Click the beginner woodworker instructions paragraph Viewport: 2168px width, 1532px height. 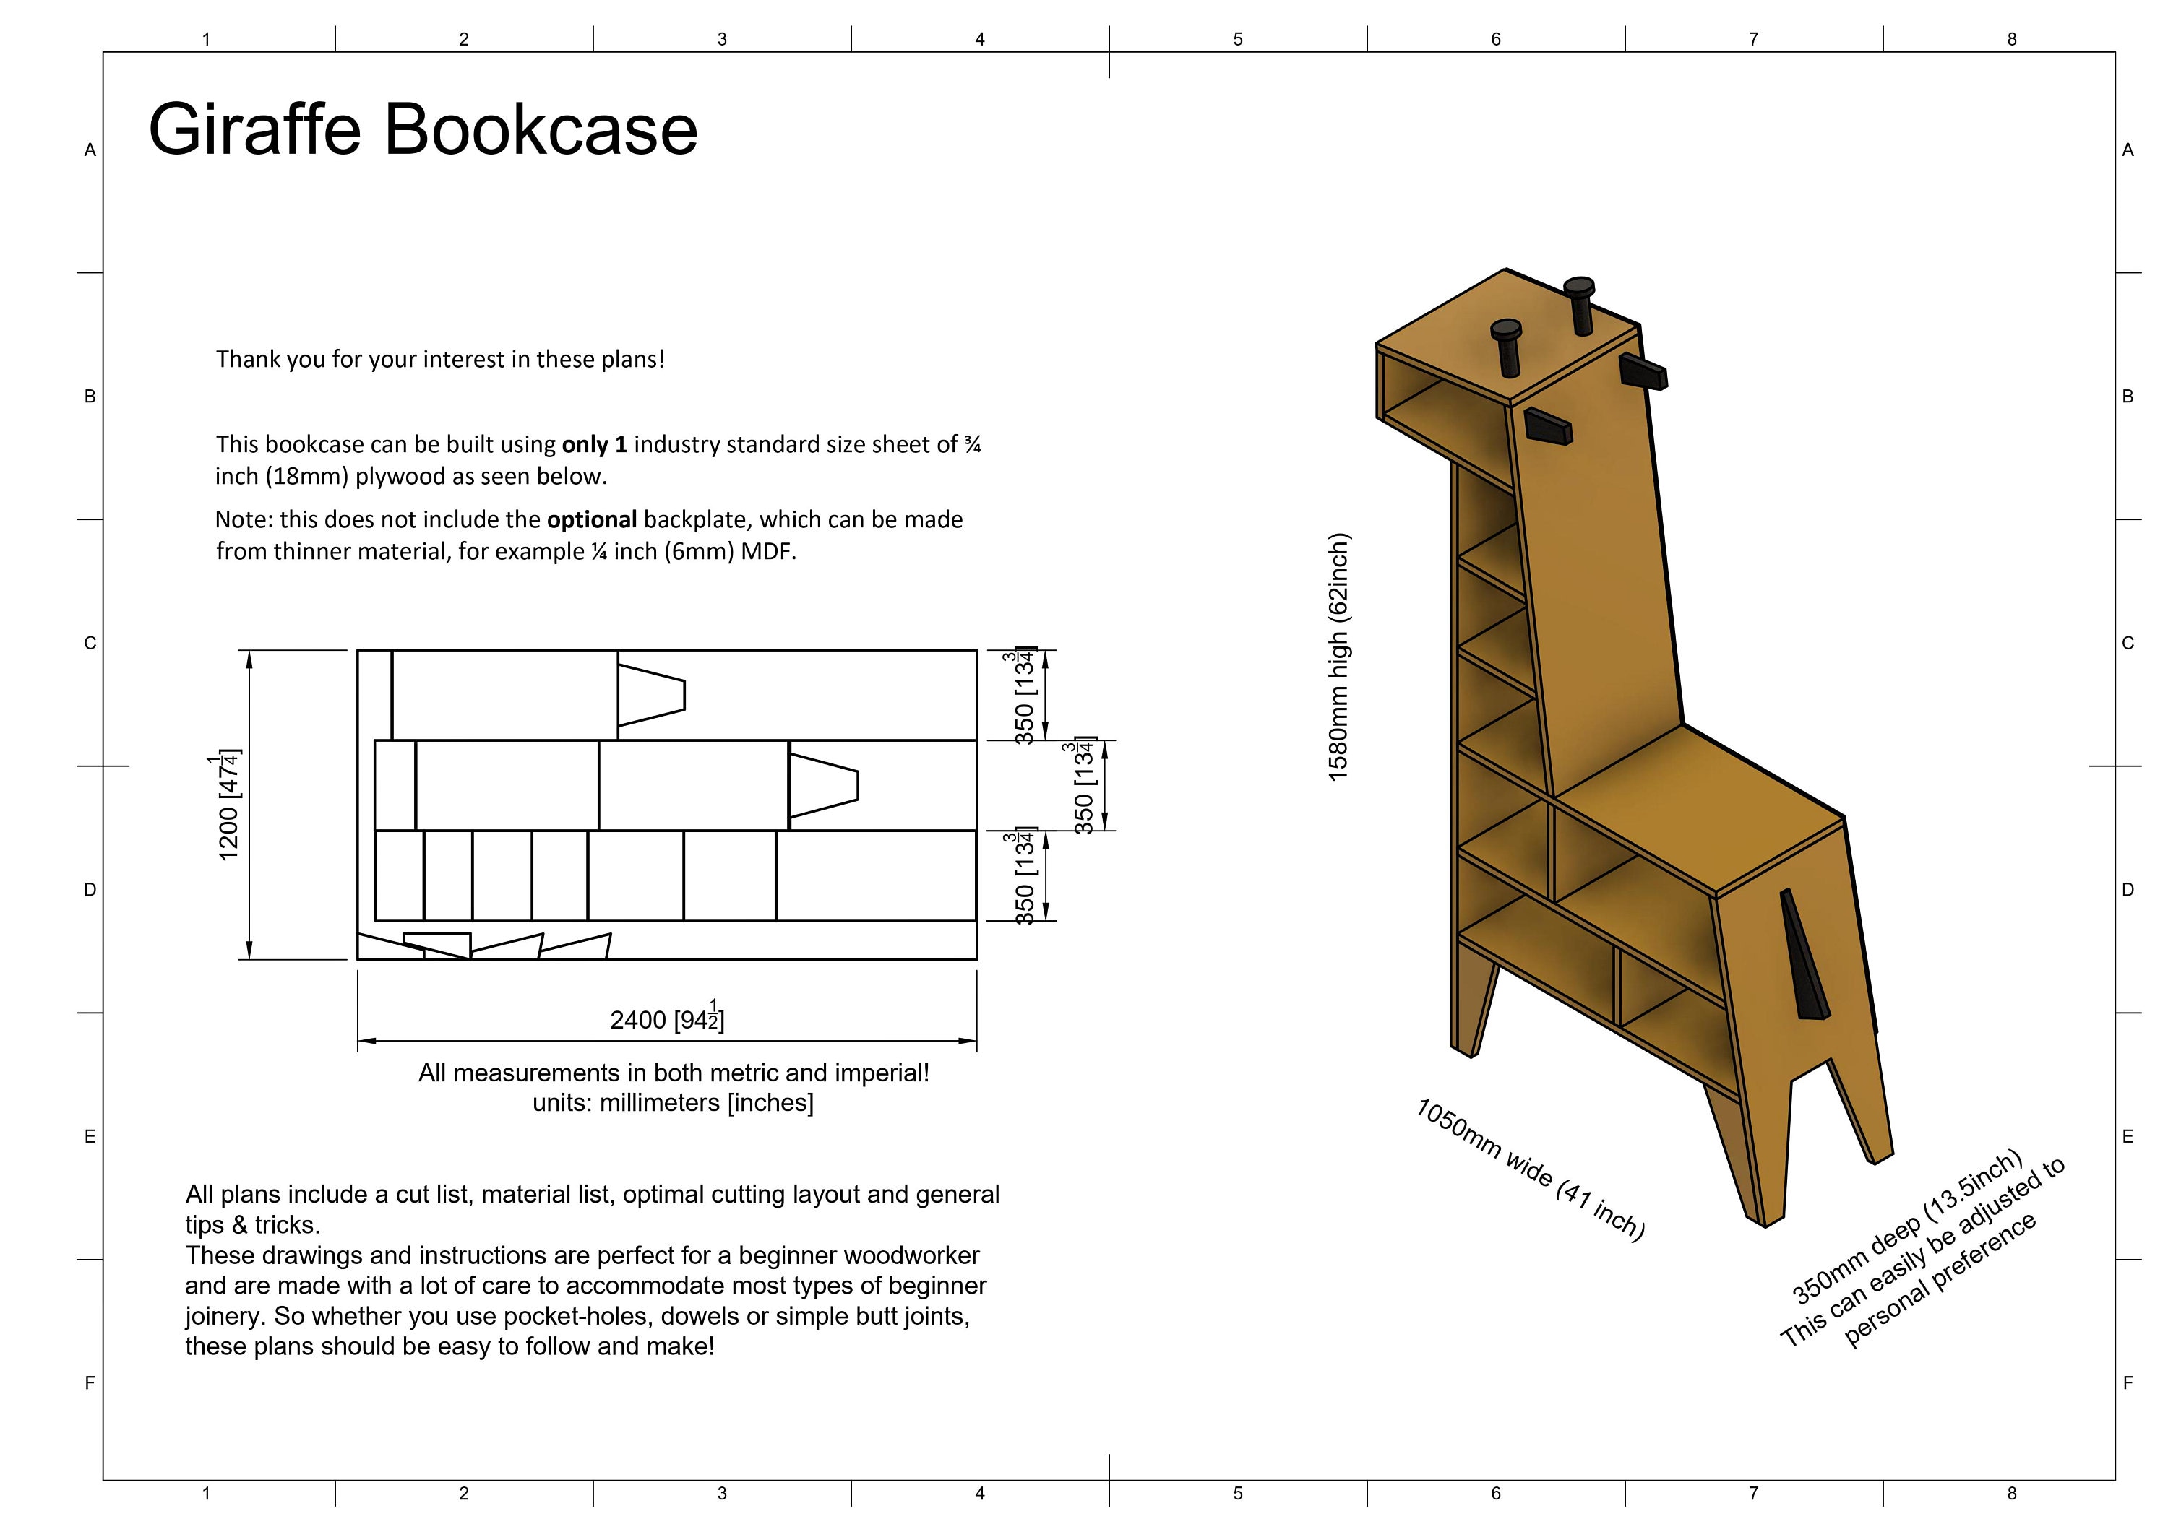tap(585, 1293)
